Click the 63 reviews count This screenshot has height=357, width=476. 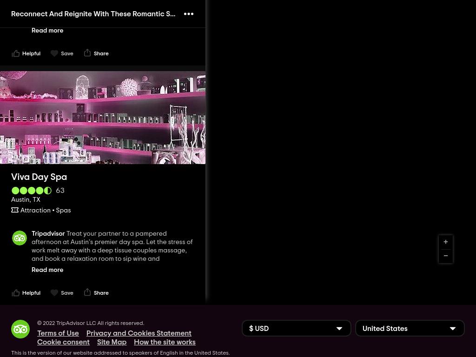pos(60,191)
